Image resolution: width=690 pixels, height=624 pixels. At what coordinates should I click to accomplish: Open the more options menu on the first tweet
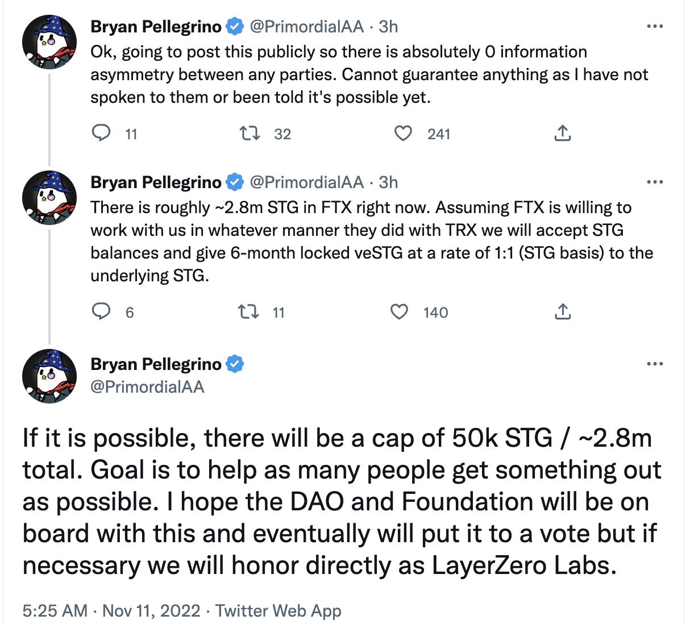click(655, 26)
